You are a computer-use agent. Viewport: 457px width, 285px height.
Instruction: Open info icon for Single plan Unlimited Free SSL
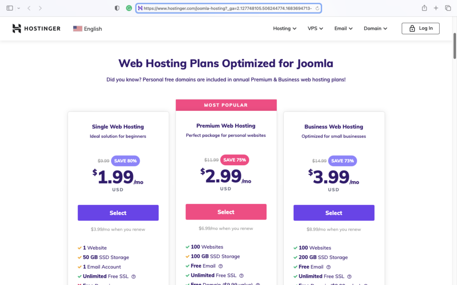[133, 277]
